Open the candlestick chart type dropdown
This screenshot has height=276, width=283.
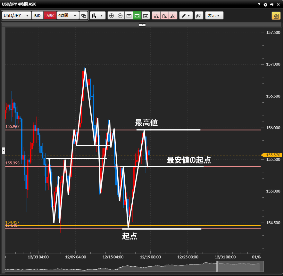[98, 16]
